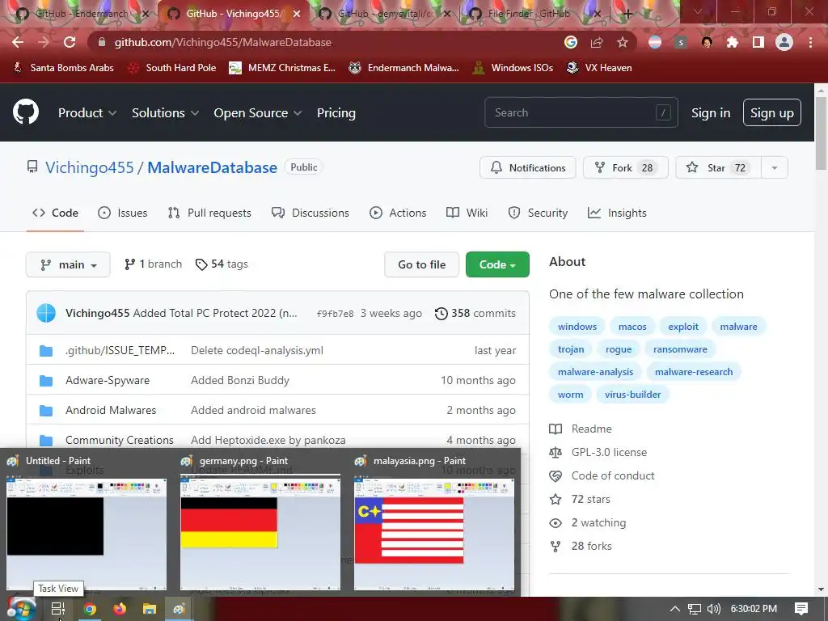Open the Chrome profile avatar
This screenshot has height=621, width=828.
784,42
